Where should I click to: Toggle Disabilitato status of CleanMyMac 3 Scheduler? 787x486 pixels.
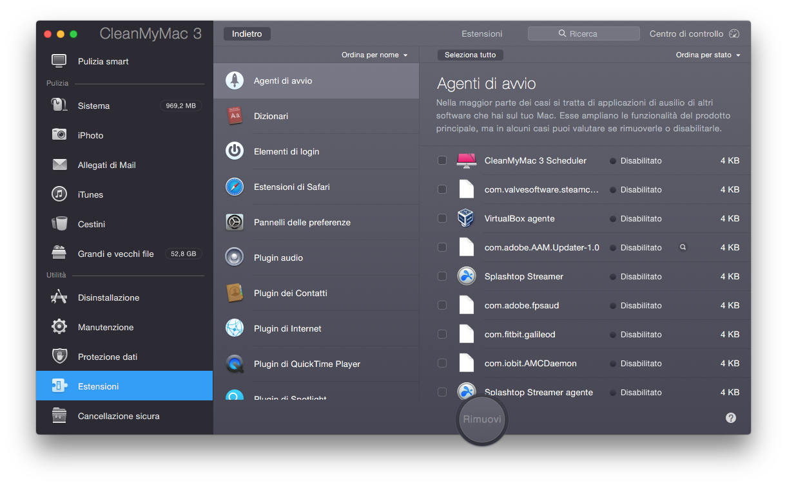pos(636,161)
